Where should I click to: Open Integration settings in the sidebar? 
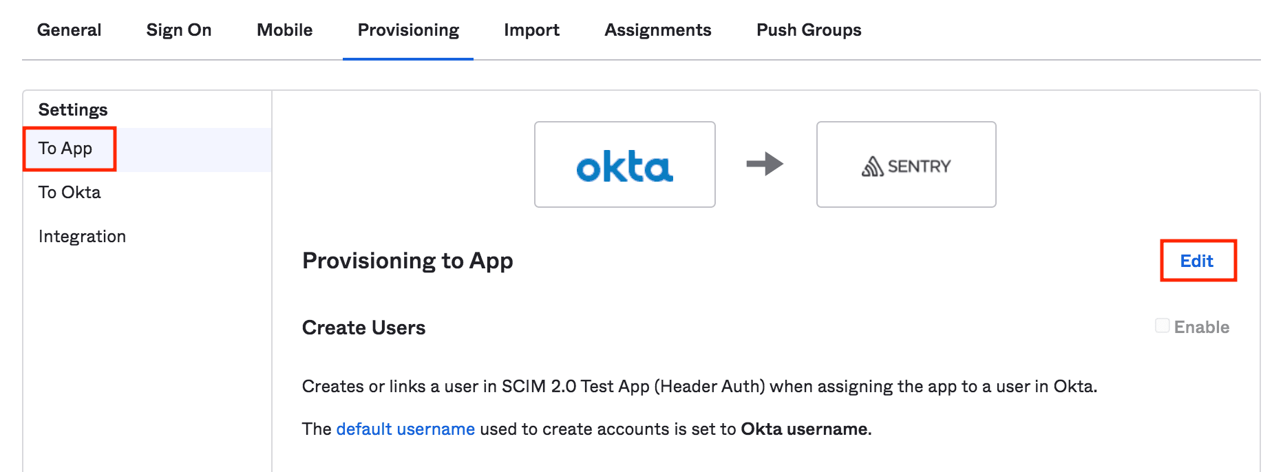pos(81,236)
